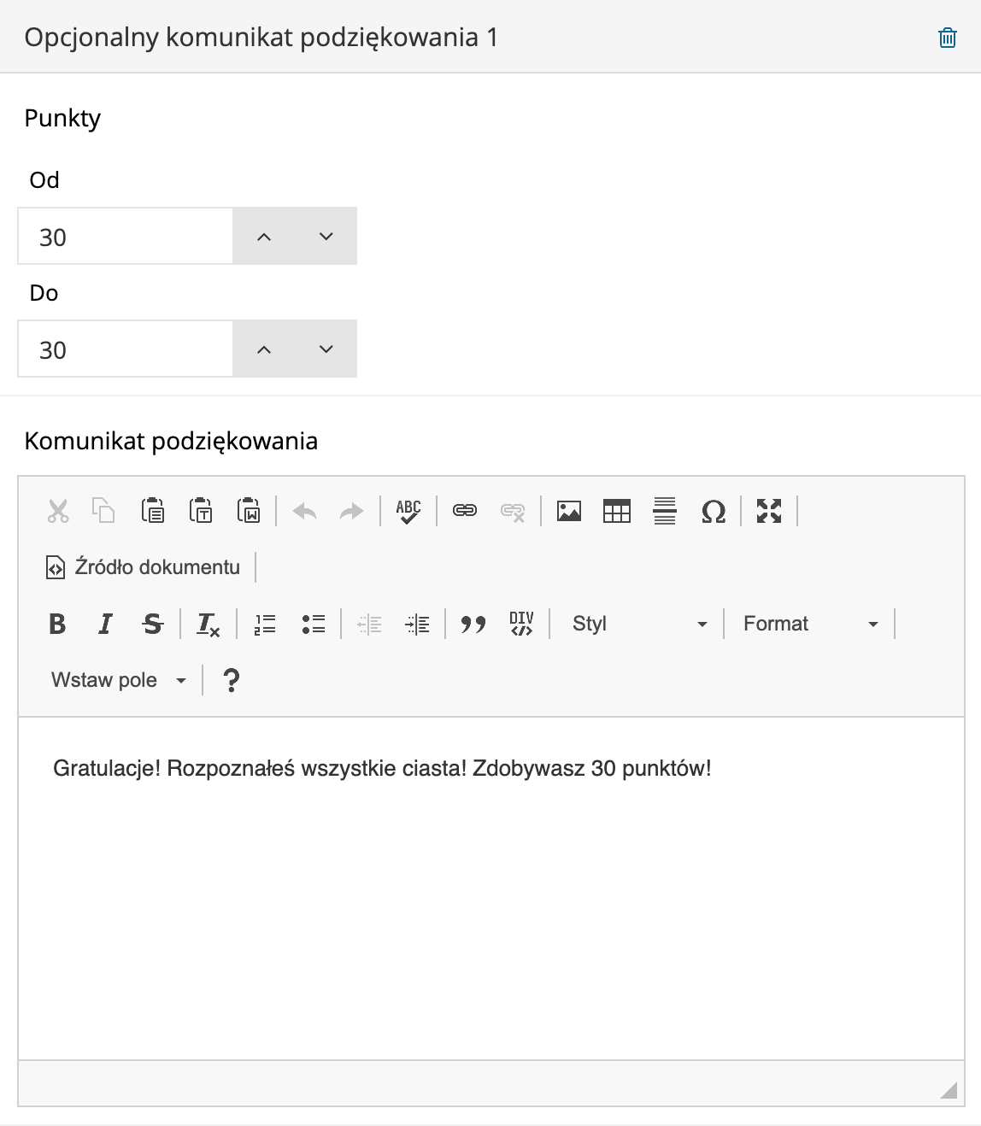Click the 'Komunikat podziękowania' label

(171, 441)
